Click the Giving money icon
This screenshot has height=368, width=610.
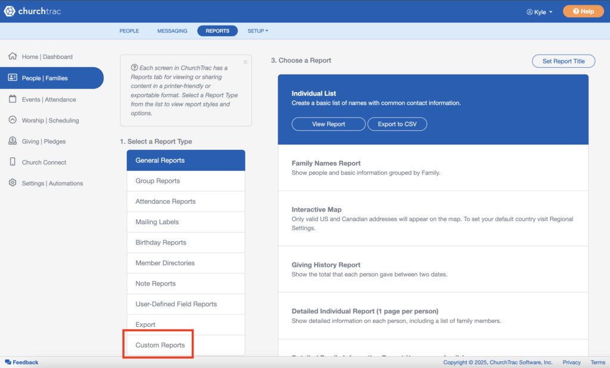pos(13,141)
